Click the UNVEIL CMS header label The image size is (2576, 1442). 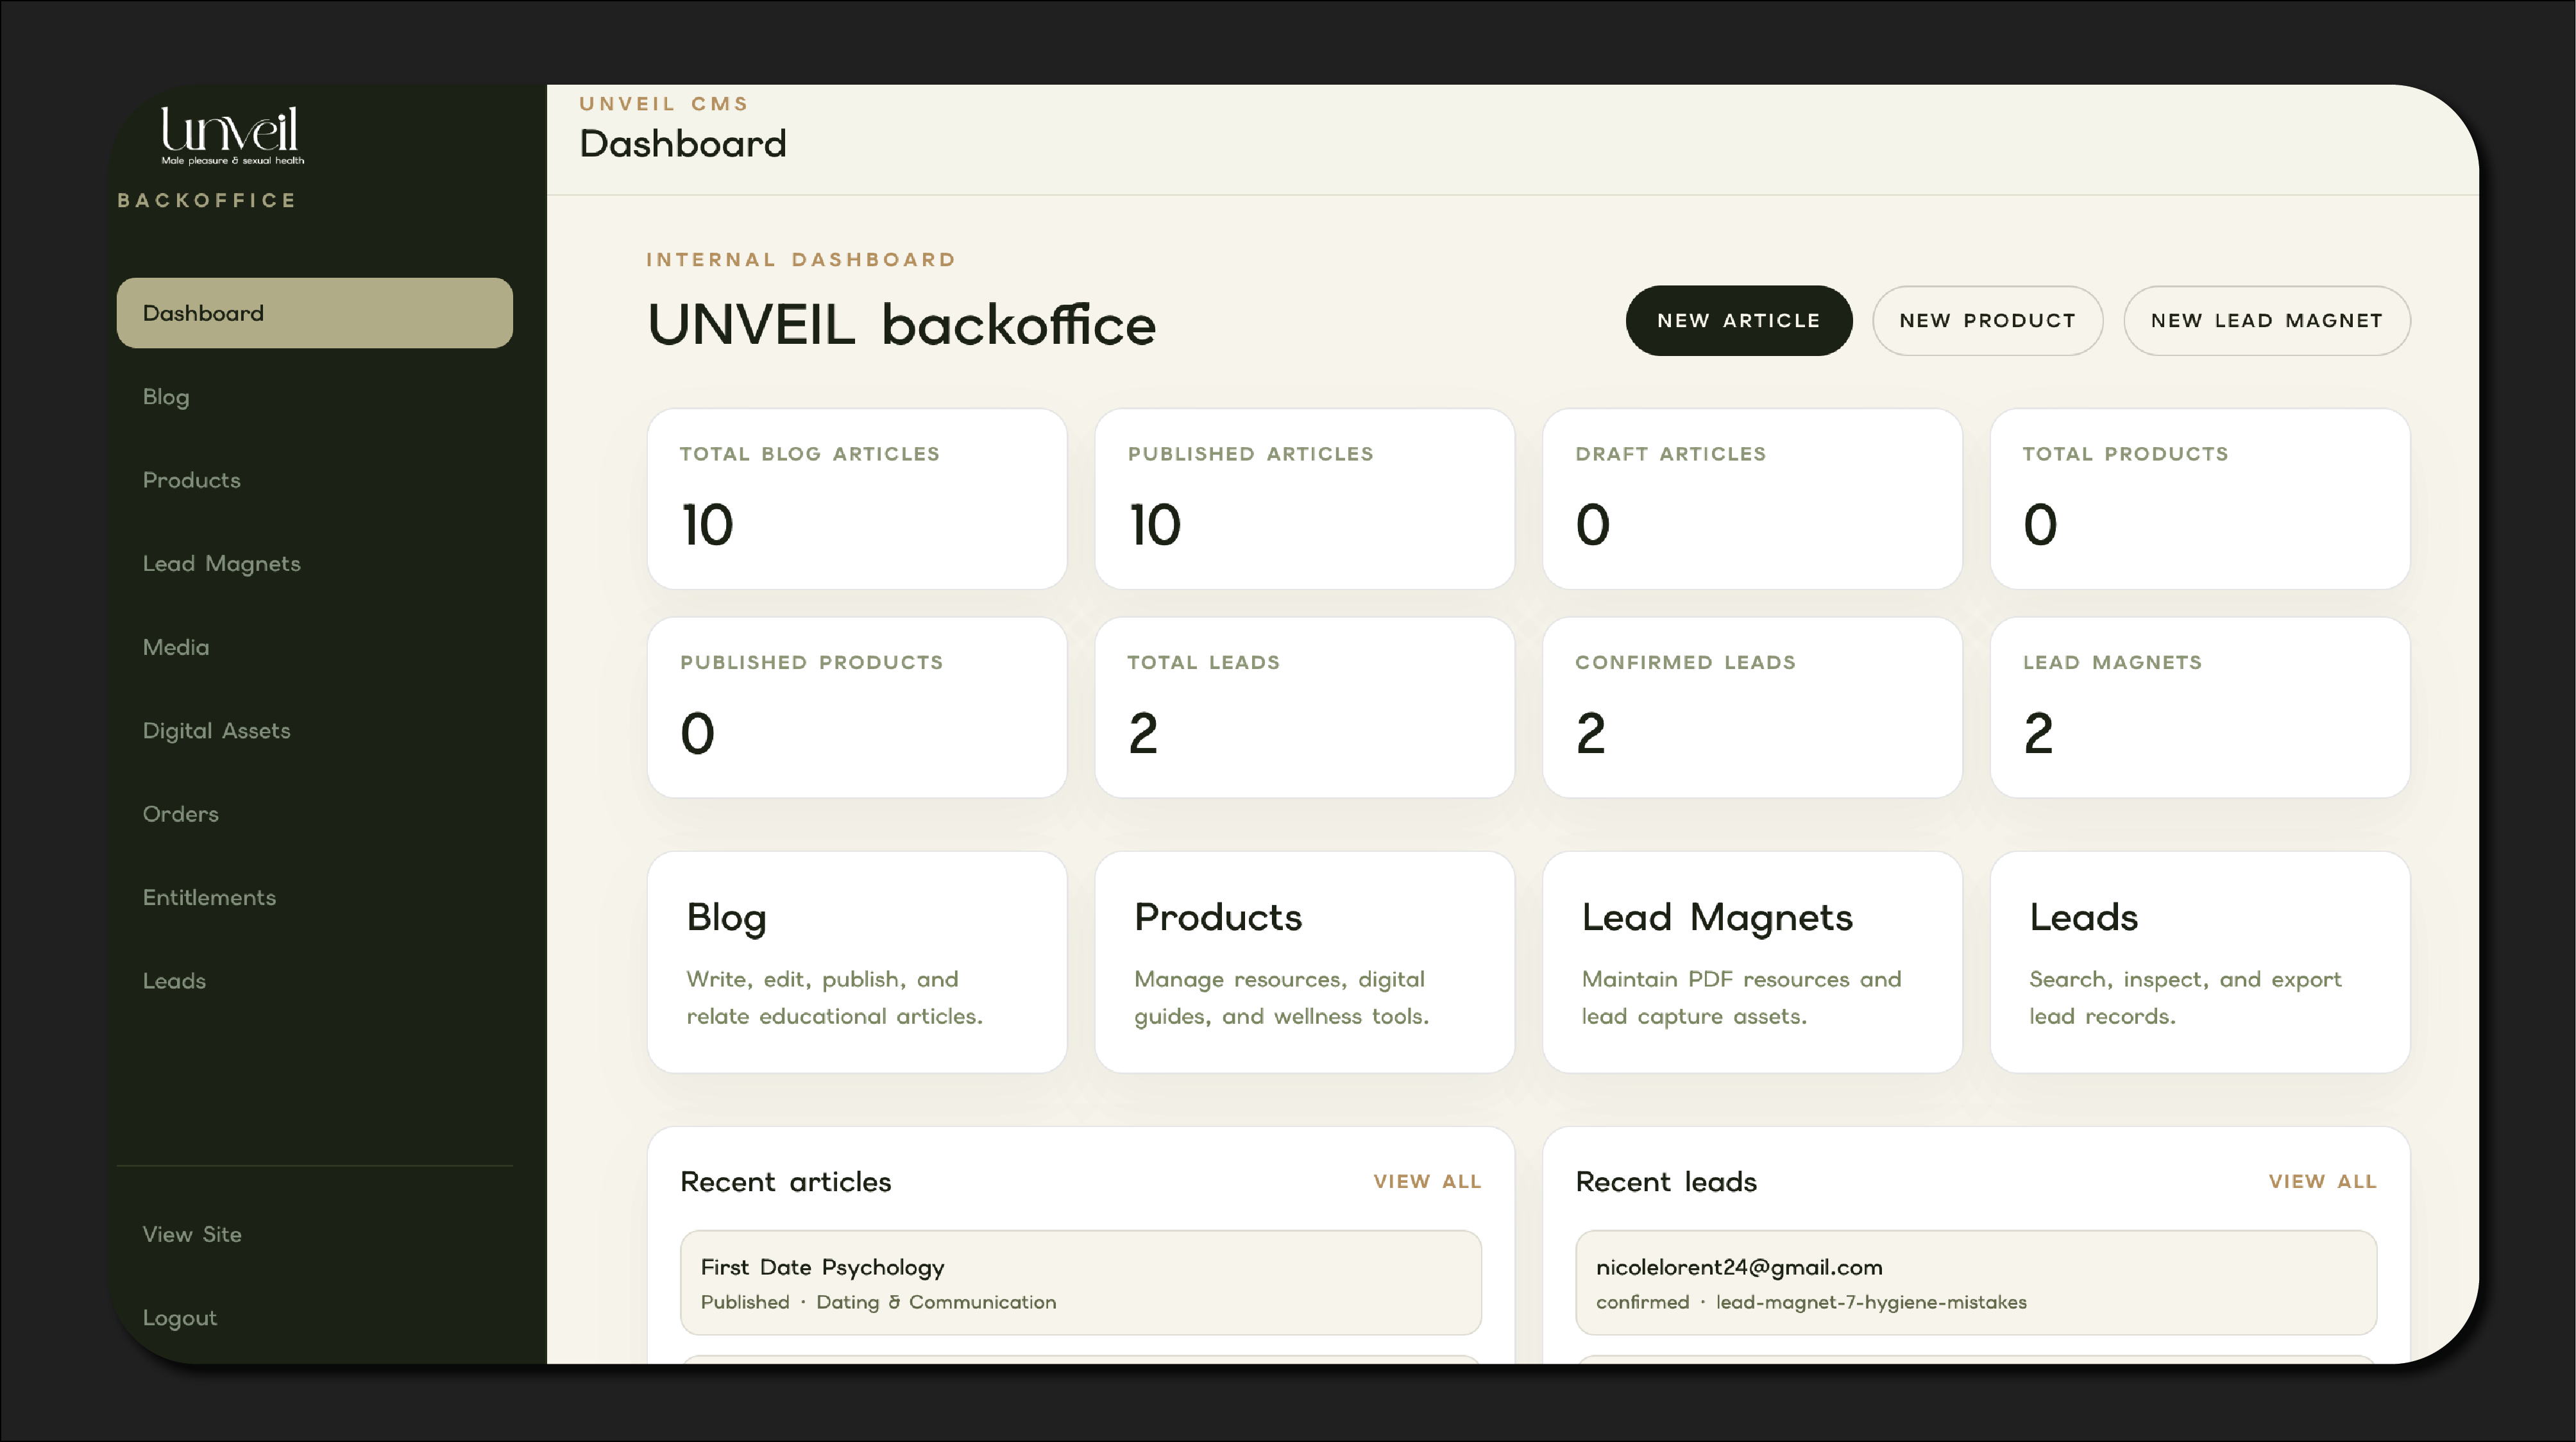[x=664, y=104]
